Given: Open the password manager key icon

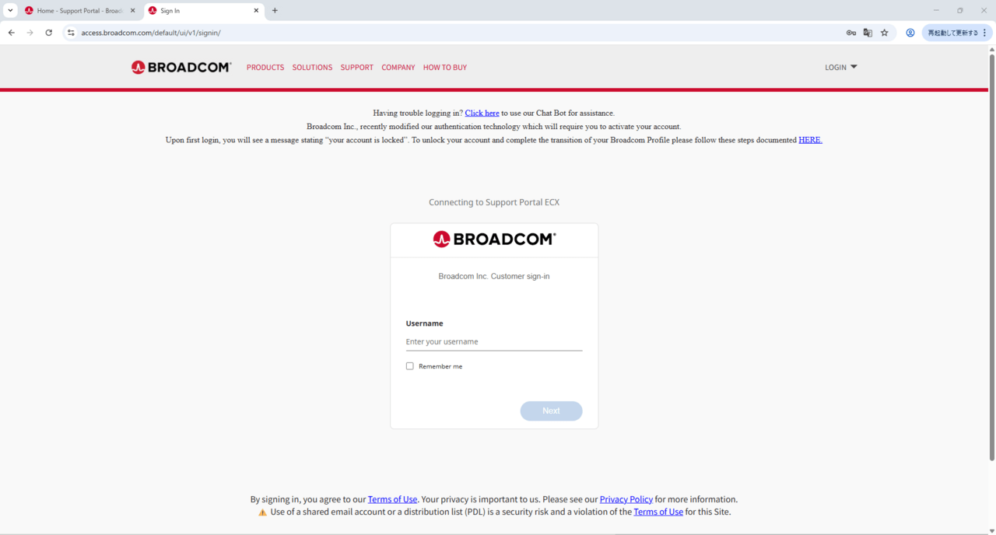Looking at the screenshot, I should pyautogui.click(x=850, y=33).
